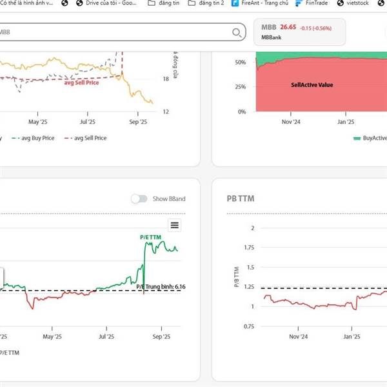Click the FiinTrade bookmark favicon
Image resolution: width=387 pixels, height=387 pixels.
point(299,3)
